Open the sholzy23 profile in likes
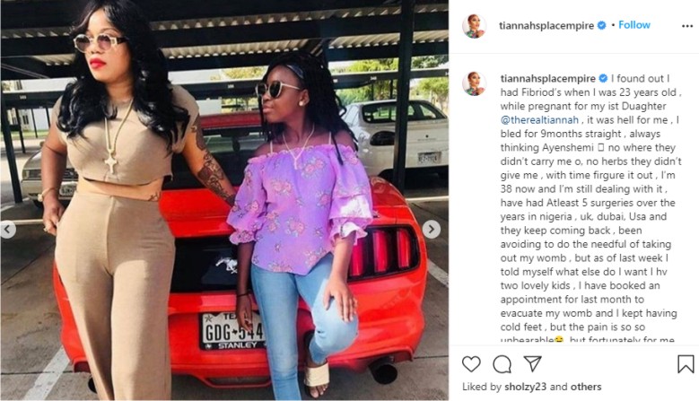The width and height of the screenshot is (699, 401). tap(525, 387)
